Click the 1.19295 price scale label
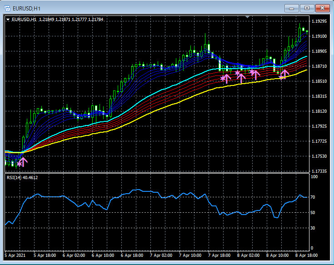The image size is (334, 265). pyautogui.click(x=320, y=21)
